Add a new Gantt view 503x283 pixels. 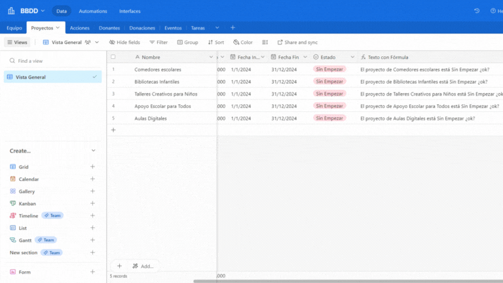coord(93,240)
